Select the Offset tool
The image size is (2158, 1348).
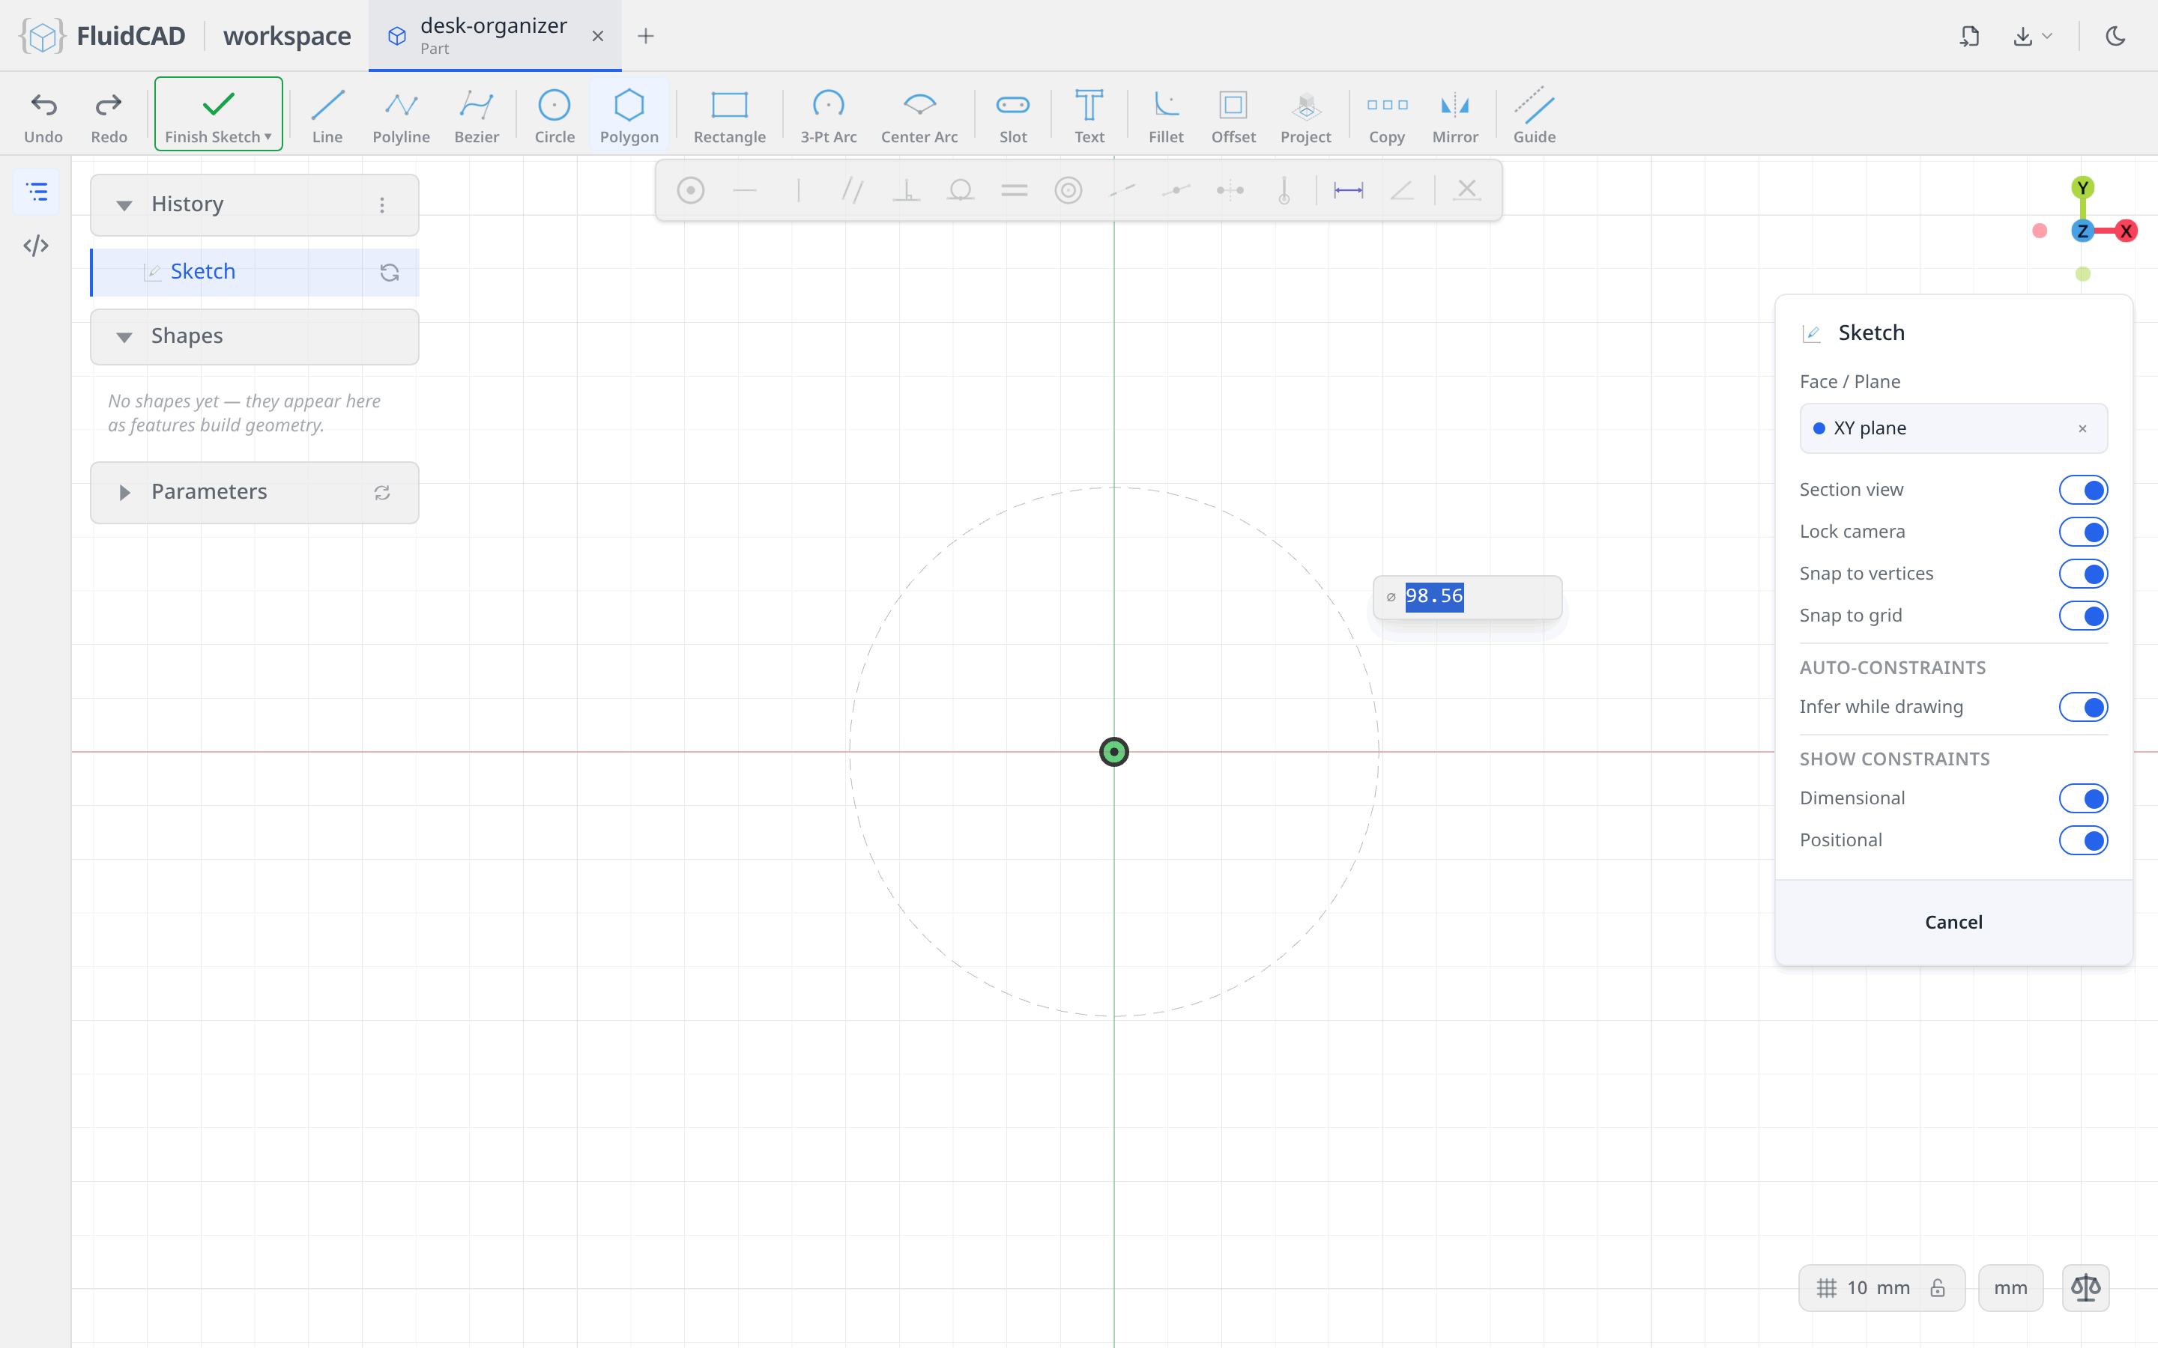click(1233, 116)
